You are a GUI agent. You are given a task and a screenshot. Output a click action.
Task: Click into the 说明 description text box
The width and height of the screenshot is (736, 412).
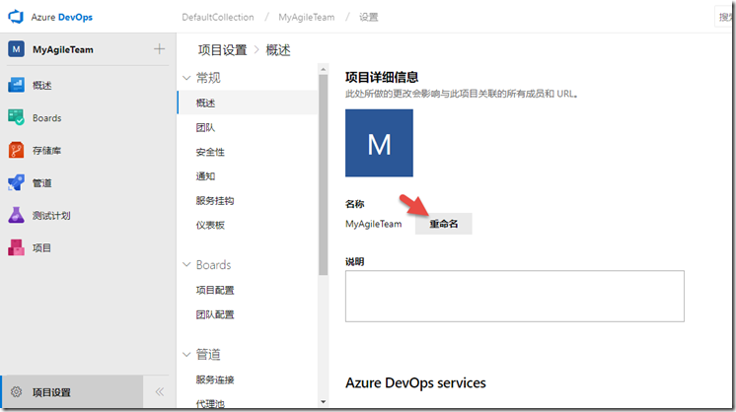point(514,296)
